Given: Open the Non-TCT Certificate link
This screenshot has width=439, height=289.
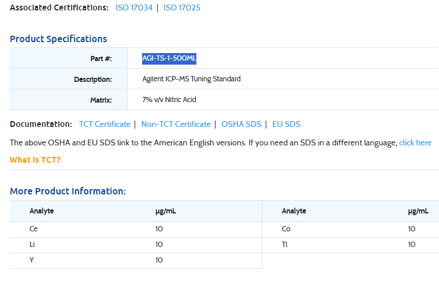Looking at the screenshot, I should (x=176, y=124).
